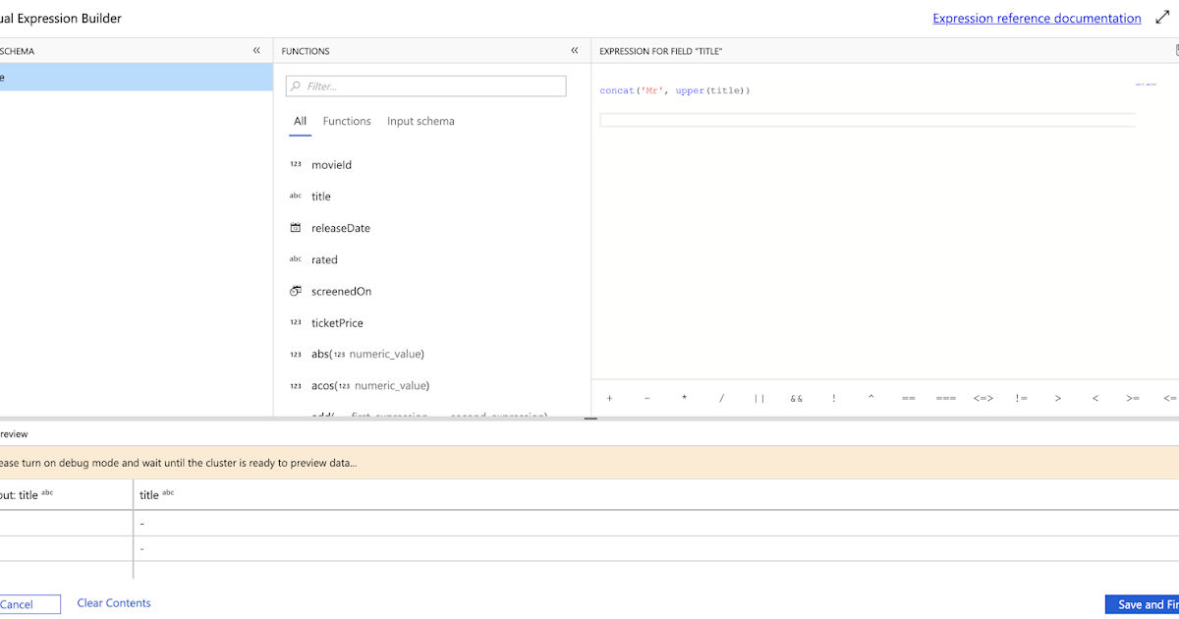The image size is (1179, 619).
Task: Insert the logical AND operator &&
Action: click(x=796, y=397)
